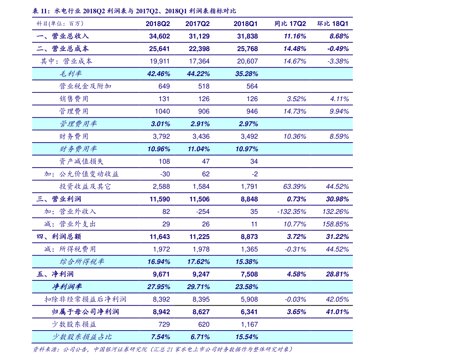Viewport: 449px width, 360px height.
Task: Select the 环比 18Q1 column header
Action: (333, 23)
